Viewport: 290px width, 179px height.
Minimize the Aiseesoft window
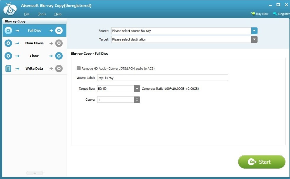[x=270, y=5]
